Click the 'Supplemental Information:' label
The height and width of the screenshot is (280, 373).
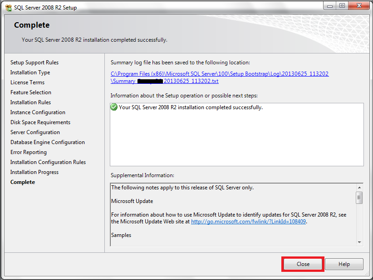pyautogui.click(x=142, y=175)
